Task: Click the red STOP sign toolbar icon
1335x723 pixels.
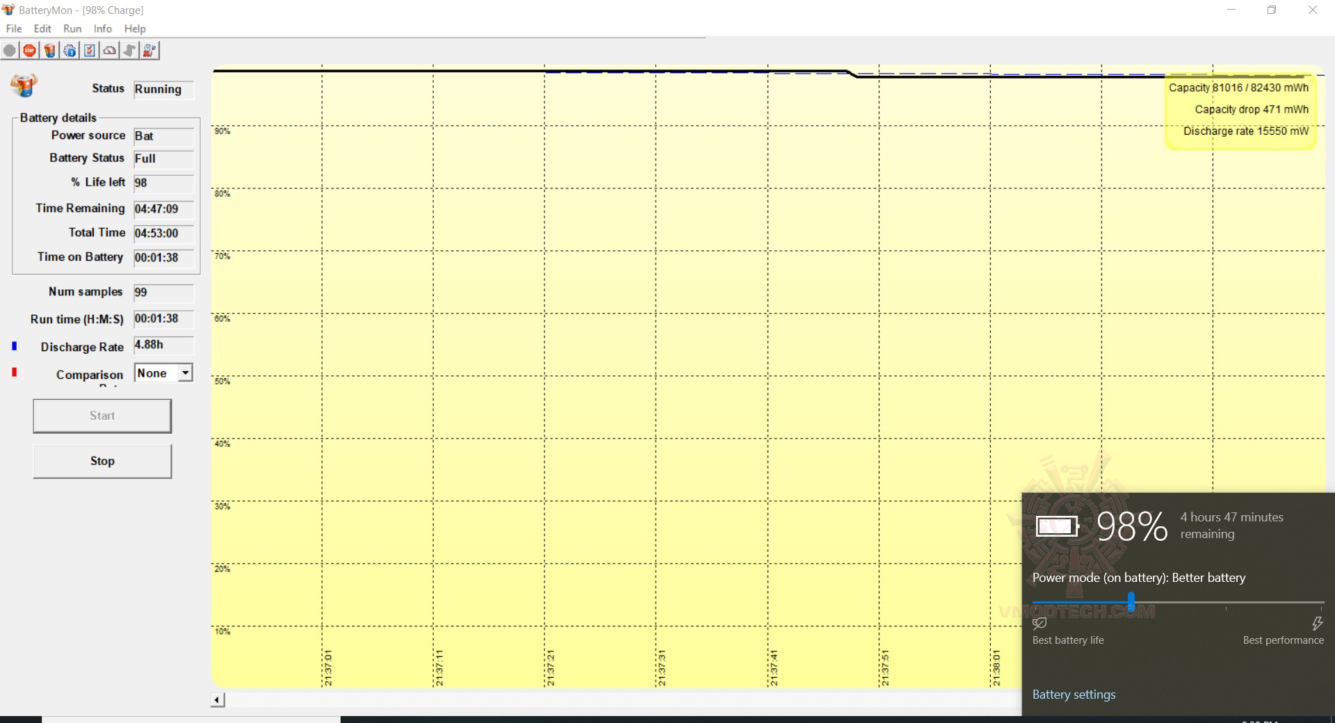Action: 29,51
